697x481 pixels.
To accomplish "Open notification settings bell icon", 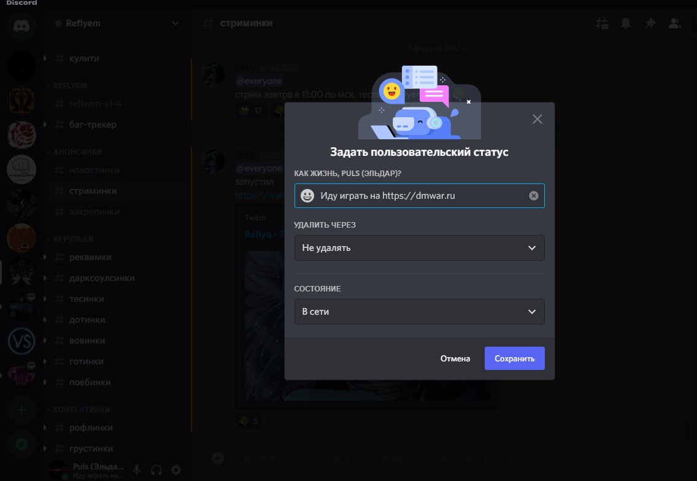I will point(626,23).
